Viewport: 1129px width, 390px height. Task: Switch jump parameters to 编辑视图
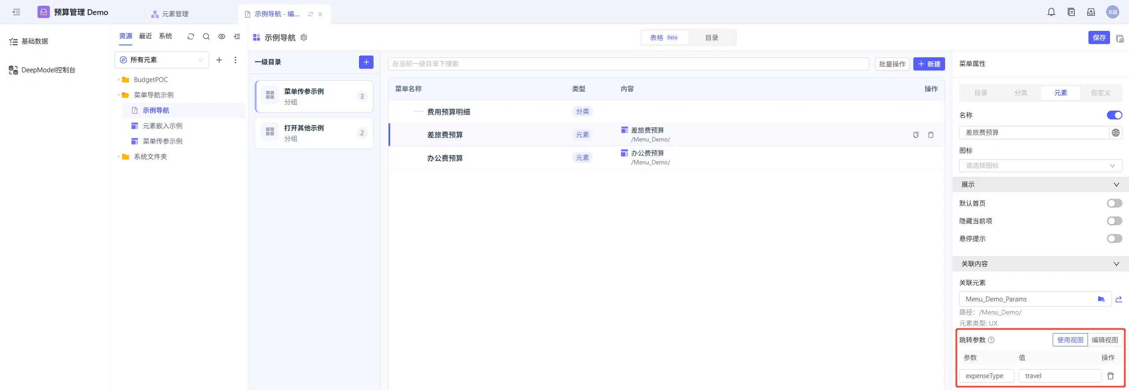coord(1105,340)
